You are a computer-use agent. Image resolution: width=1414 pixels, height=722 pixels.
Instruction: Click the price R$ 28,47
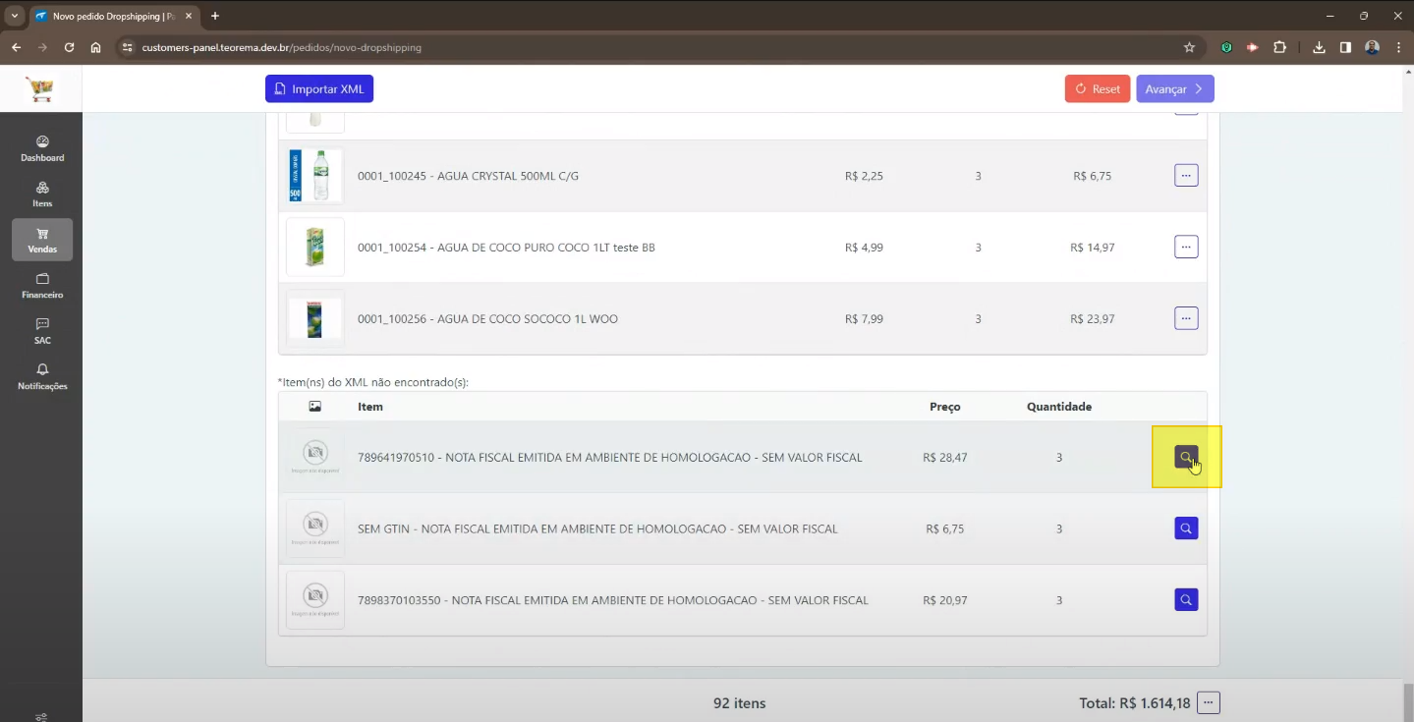pyautogui.click(x=945, y=457)
